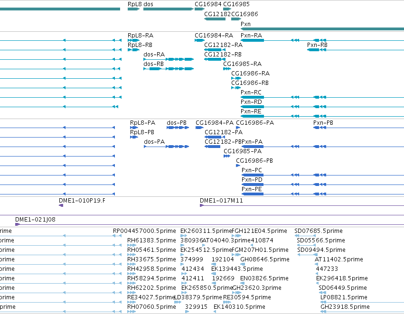Image resolution: width=404 pixels, height=314 pixels.
Task: Select EST EN03826.5prime
Action: tap(243, 283)
